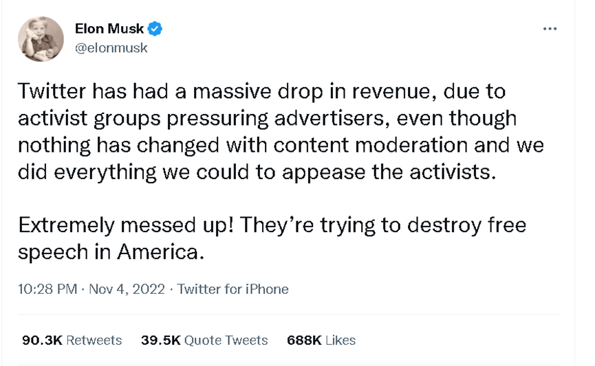
Task: Open the @elonmusk handle link
Action: 111,49
